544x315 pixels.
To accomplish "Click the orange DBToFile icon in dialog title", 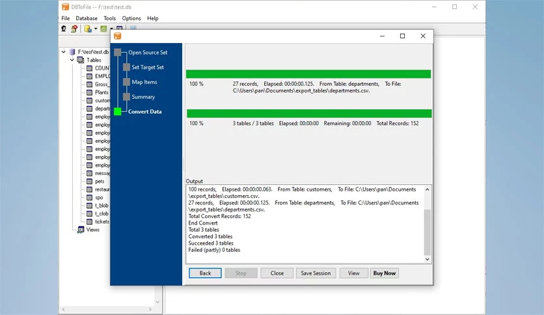I will [118, 36].
